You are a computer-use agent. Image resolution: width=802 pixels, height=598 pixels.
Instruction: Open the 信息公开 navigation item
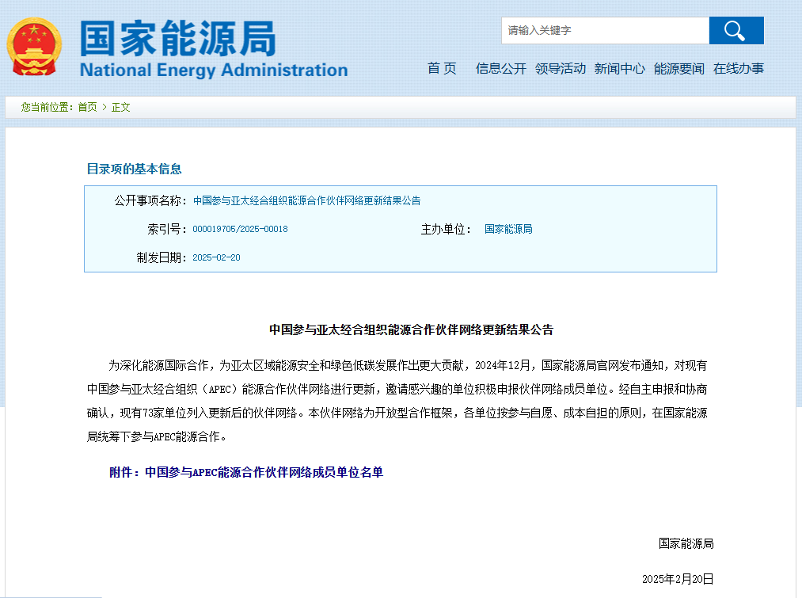500,69
